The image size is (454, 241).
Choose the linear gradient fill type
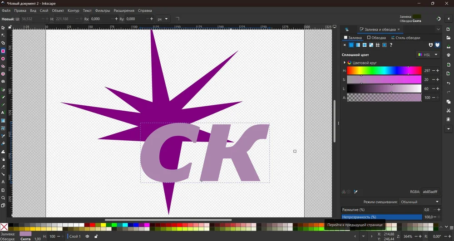coord(358,45)
